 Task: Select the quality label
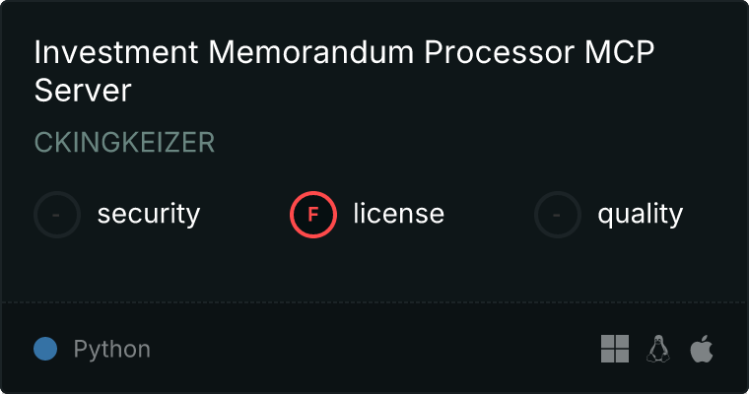click(x=641, y=214)
